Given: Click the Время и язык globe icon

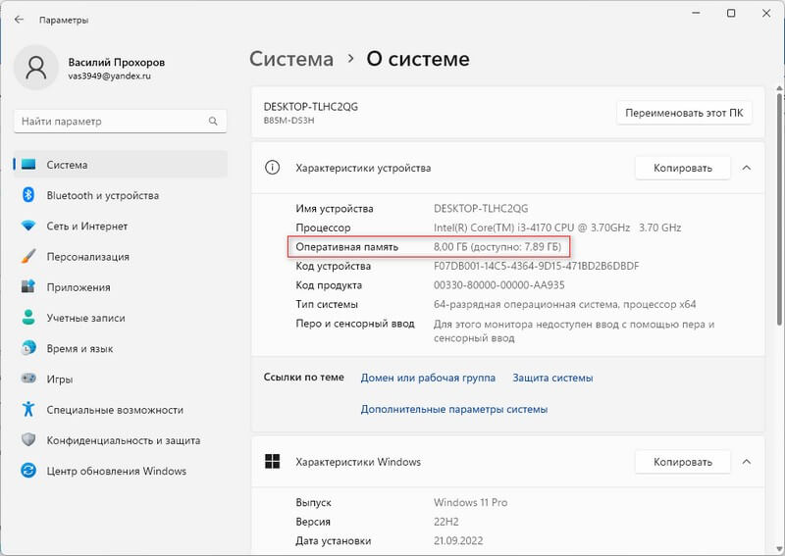Looking at the screenshot, I should pyautogui.click(x=28, y=348).
